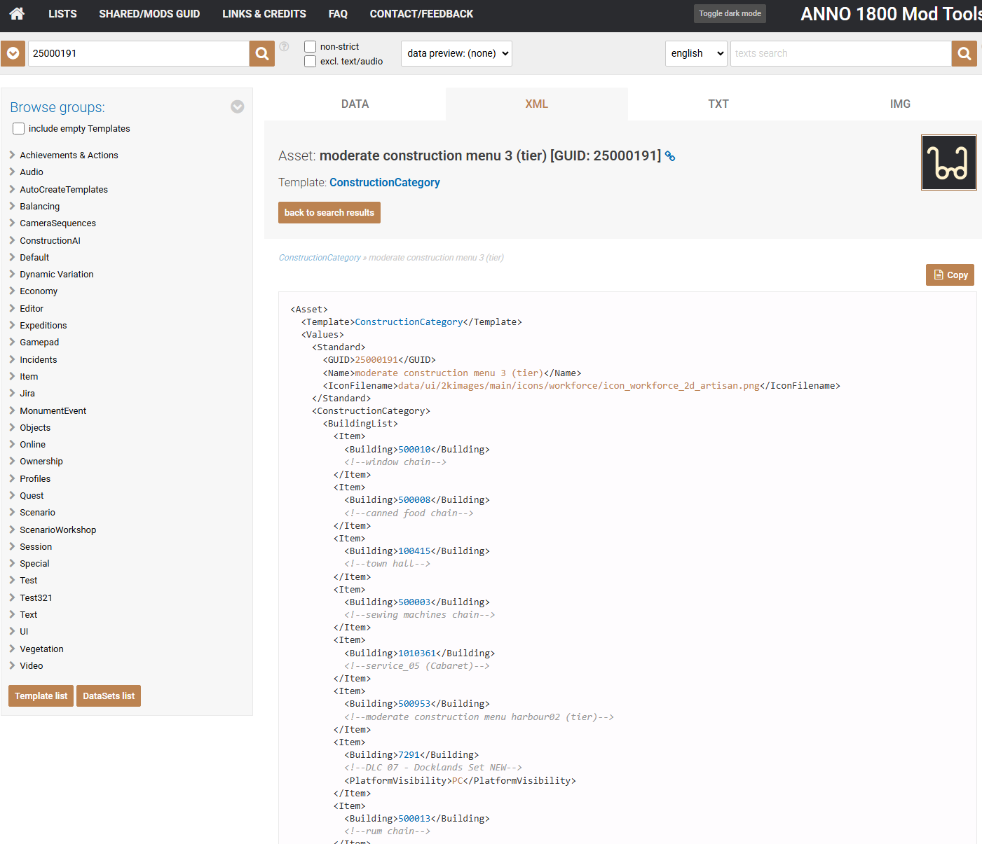Open the data preview dropdown
982x844 pixels.
click(456, 53)
